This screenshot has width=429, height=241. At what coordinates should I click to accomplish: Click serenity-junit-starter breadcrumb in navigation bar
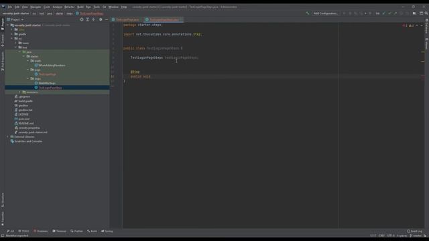tap(16, 13)
